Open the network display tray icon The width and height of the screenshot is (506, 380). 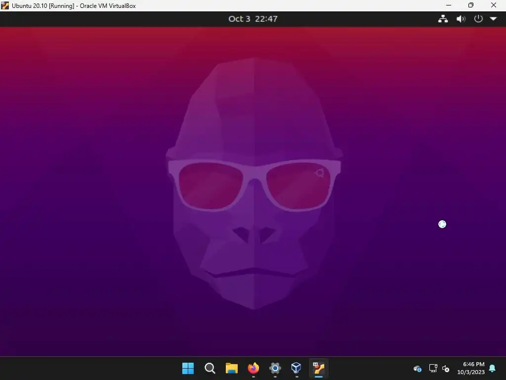click(433, 368)
